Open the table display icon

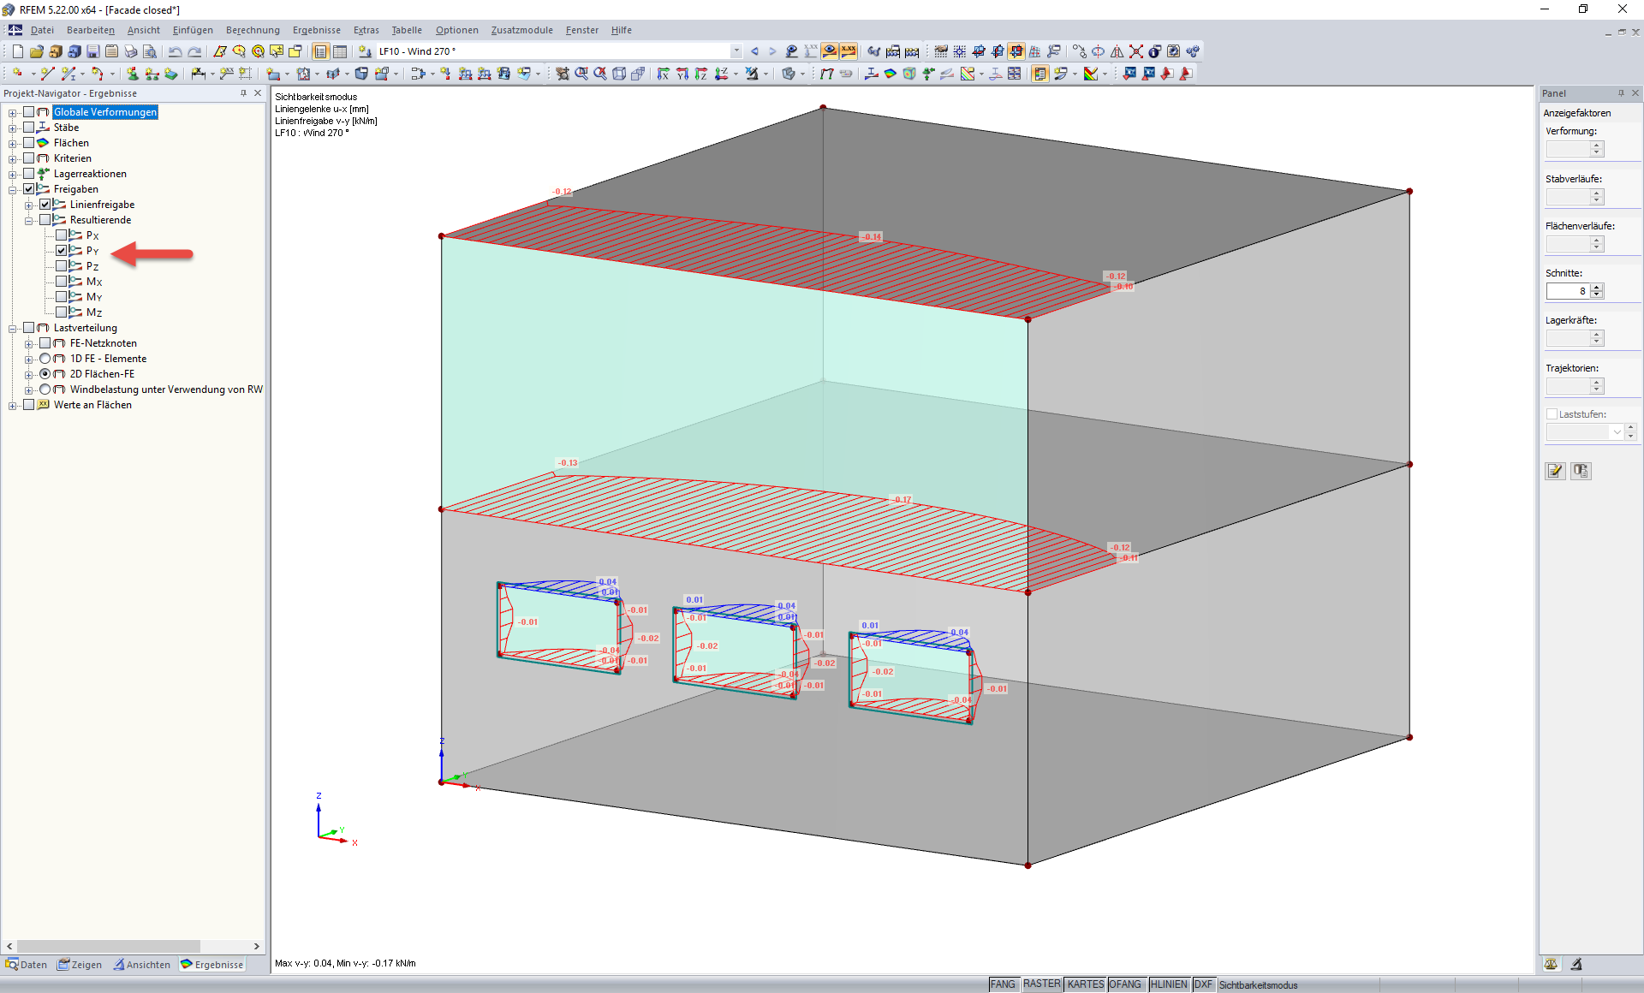tap(340, 51)
